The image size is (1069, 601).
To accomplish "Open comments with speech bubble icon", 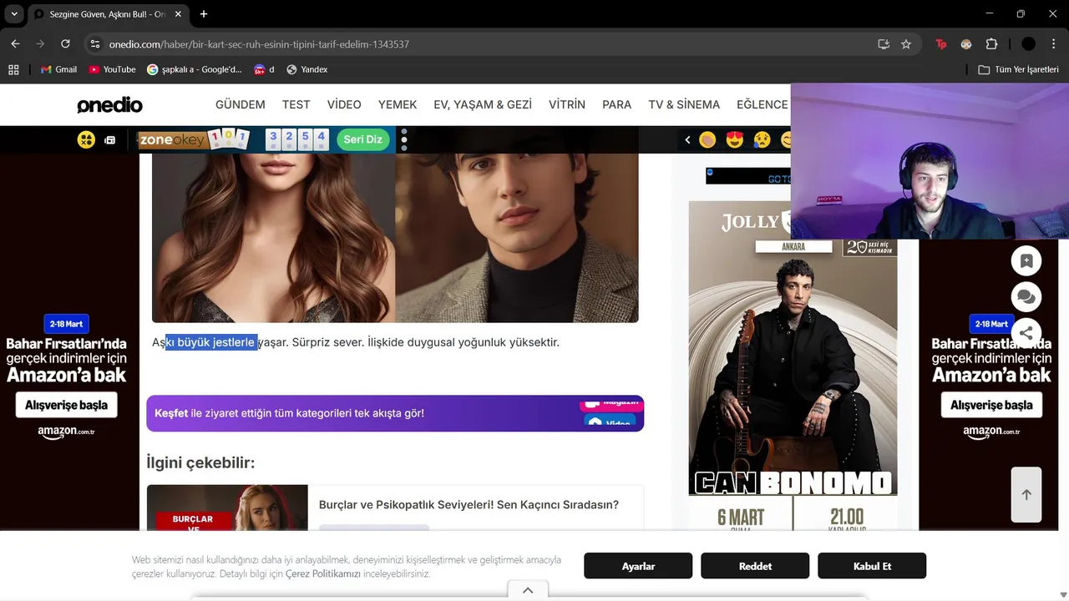I will [x=1026, y=296].
